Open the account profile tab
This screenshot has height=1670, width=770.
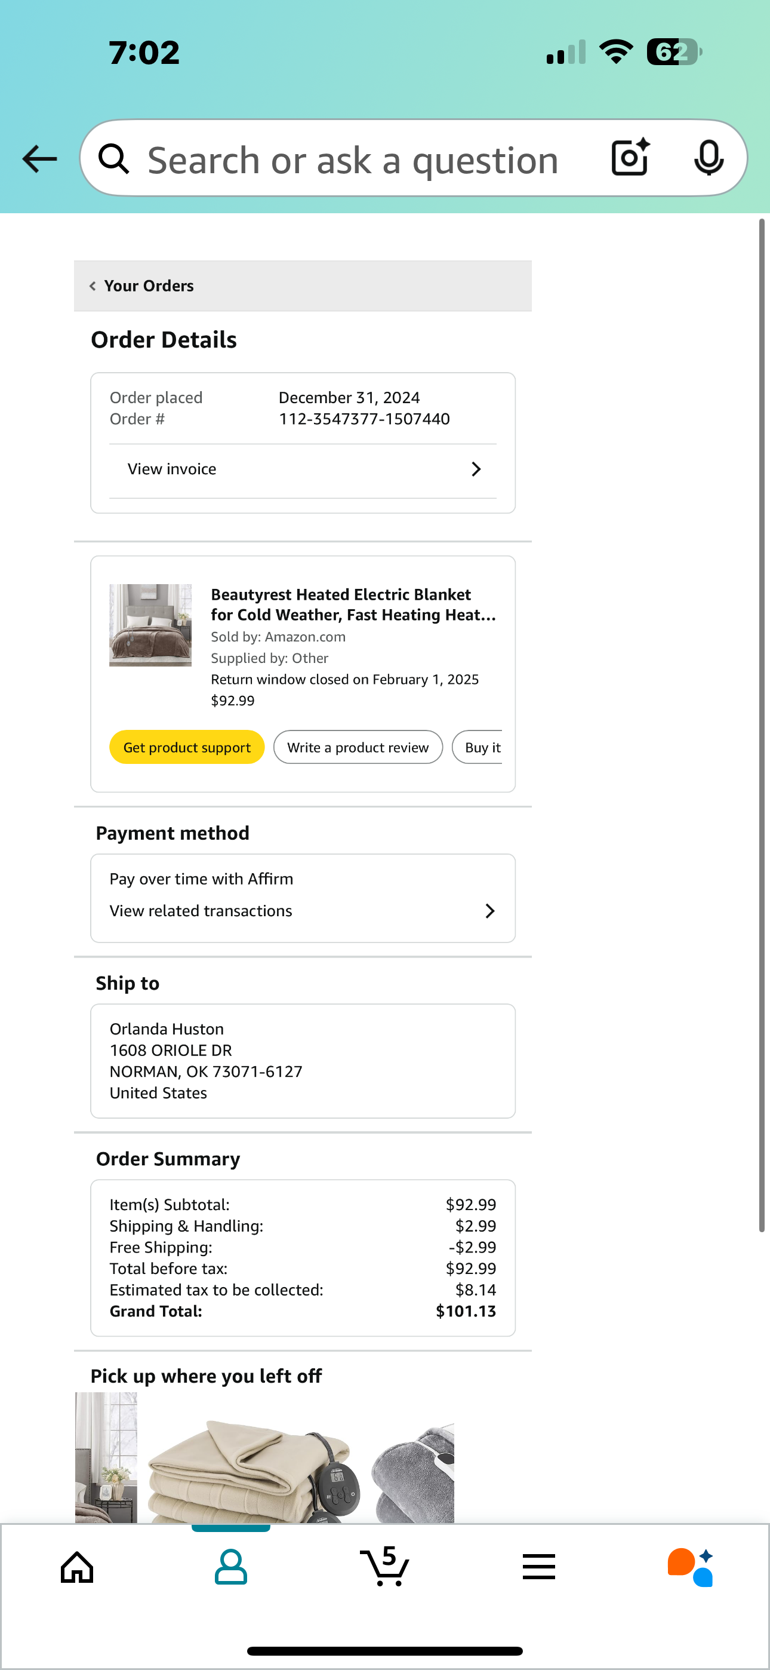(231, 1568)
